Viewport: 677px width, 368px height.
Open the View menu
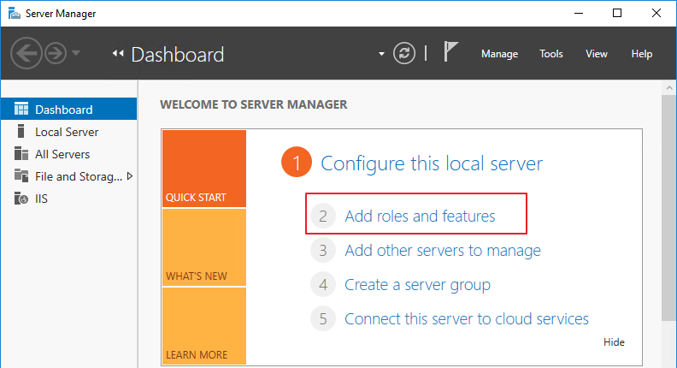coord(597,54)
